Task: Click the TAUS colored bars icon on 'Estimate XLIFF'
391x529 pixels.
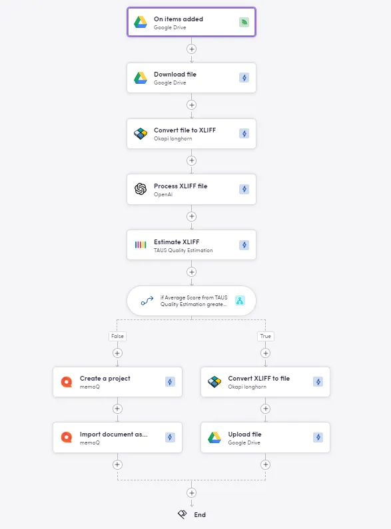Action: (141, 245)
